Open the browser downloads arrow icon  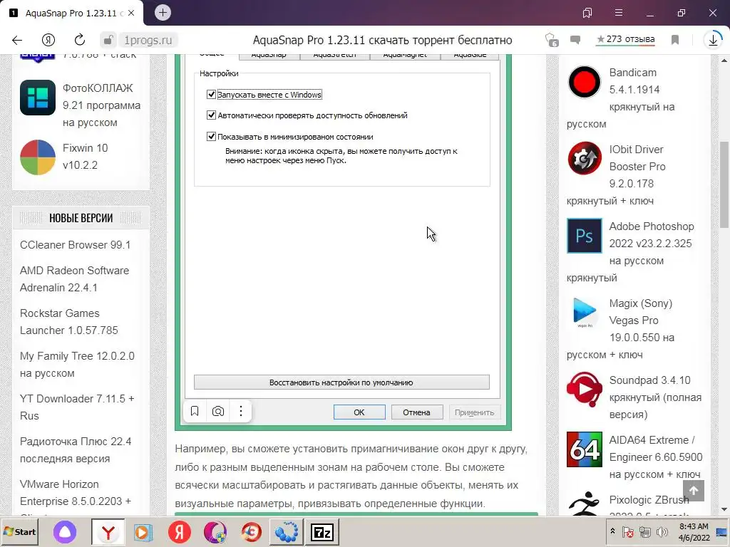(713, 40)
